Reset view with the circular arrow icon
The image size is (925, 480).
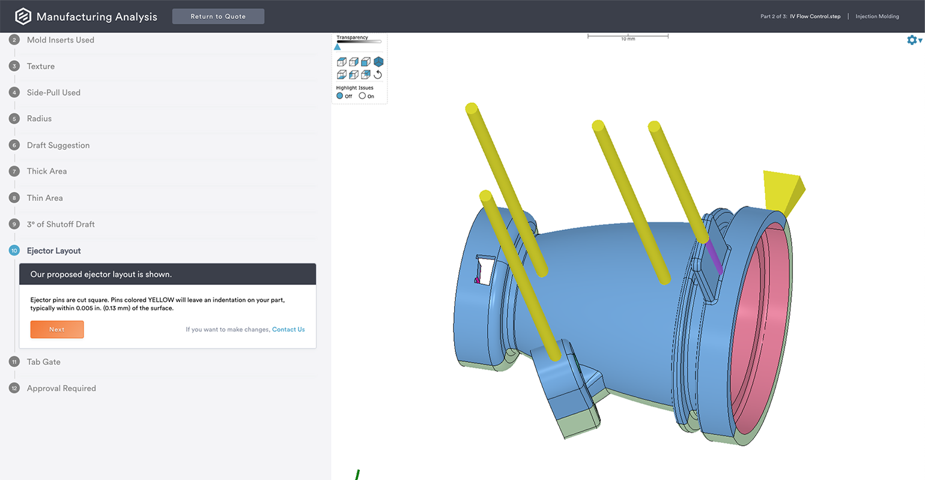(x=378, y=74)
